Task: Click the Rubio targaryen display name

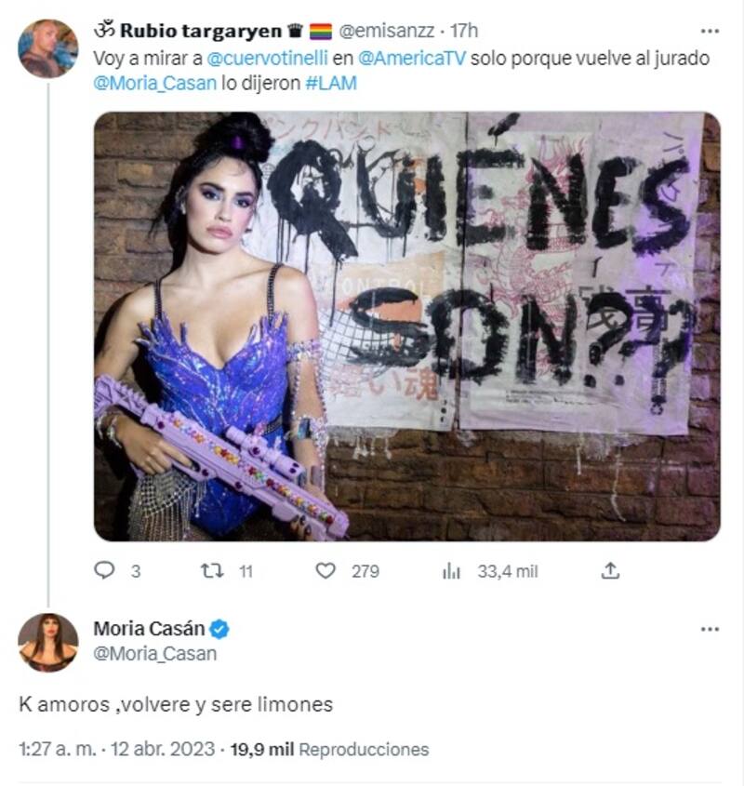Action: [x=201, y=31]
